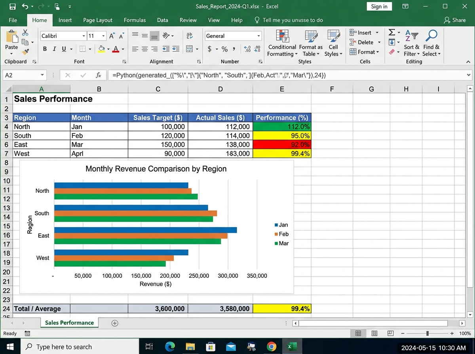475x354 pixels.
Task: Click the Orientation text-angle icon
Action: [x=167, y=36]
